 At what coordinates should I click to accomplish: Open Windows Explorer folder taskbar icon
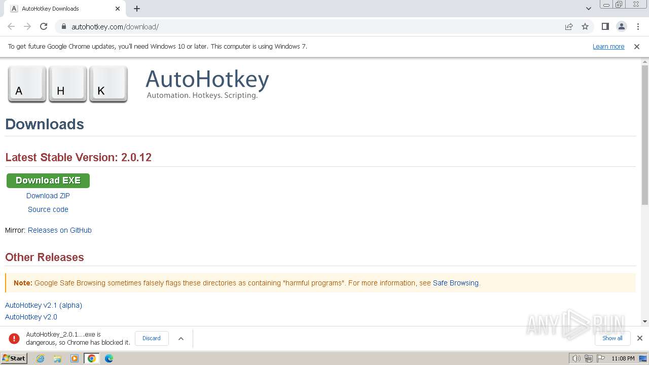coord(57,358)
